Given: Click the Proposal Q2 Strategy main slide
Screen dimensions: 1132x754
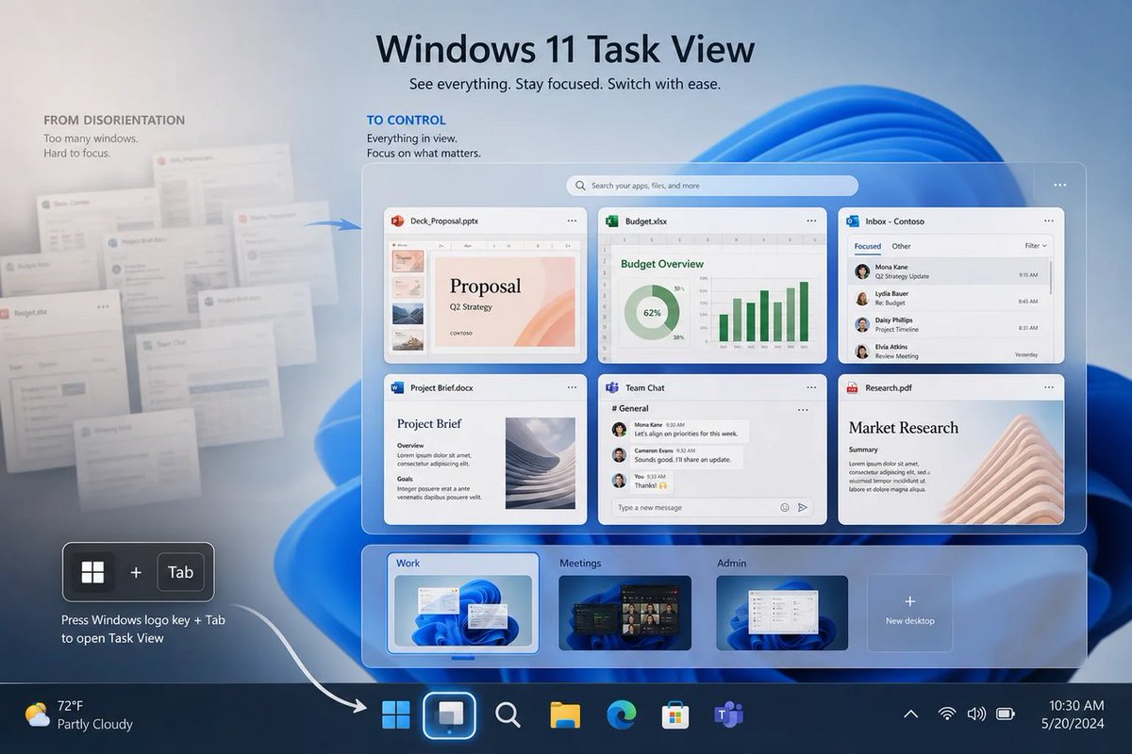Looking at the screenshot, I should (x=505, y=302).
